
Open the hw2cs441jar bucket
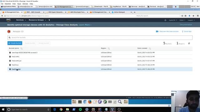point(17,61)
